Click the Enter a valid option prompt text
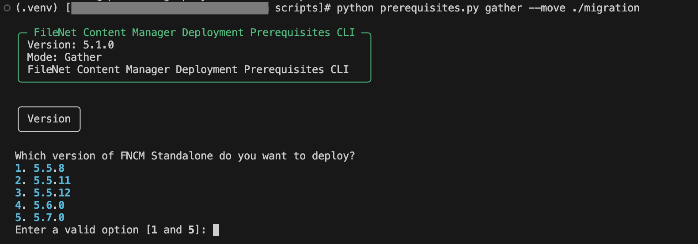Image resolution: width=698 pixels, height=244 pixels. pyautogui.click(x=110, y=230)
